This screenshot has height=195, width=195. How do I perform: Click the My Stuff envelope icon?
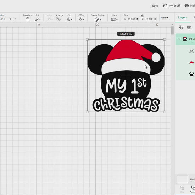pos(165,6)
